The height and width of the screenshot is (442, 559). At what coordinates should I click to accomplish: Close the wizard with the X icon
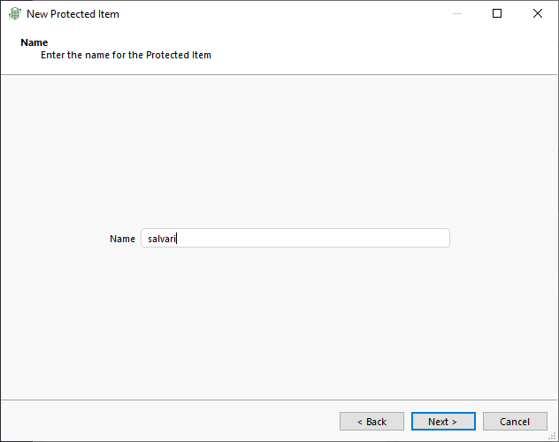(538, 13)
